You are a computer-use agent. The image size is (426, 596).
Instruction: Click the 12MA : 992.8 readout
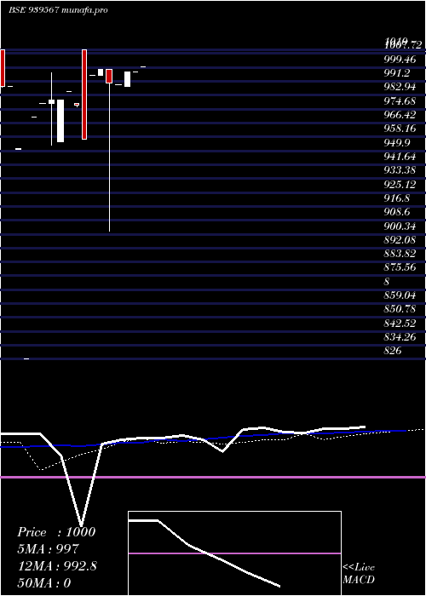click(x=57, y=566)
